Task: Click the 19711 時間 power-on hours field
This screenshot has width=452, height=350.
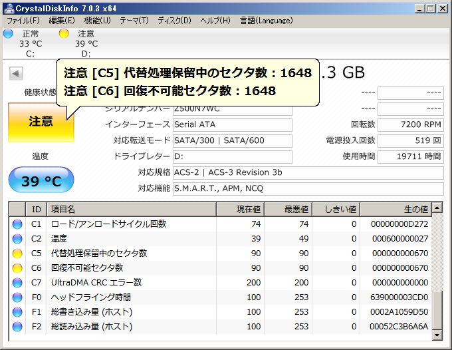Action: pyautogui.click(x=411, y=157)
